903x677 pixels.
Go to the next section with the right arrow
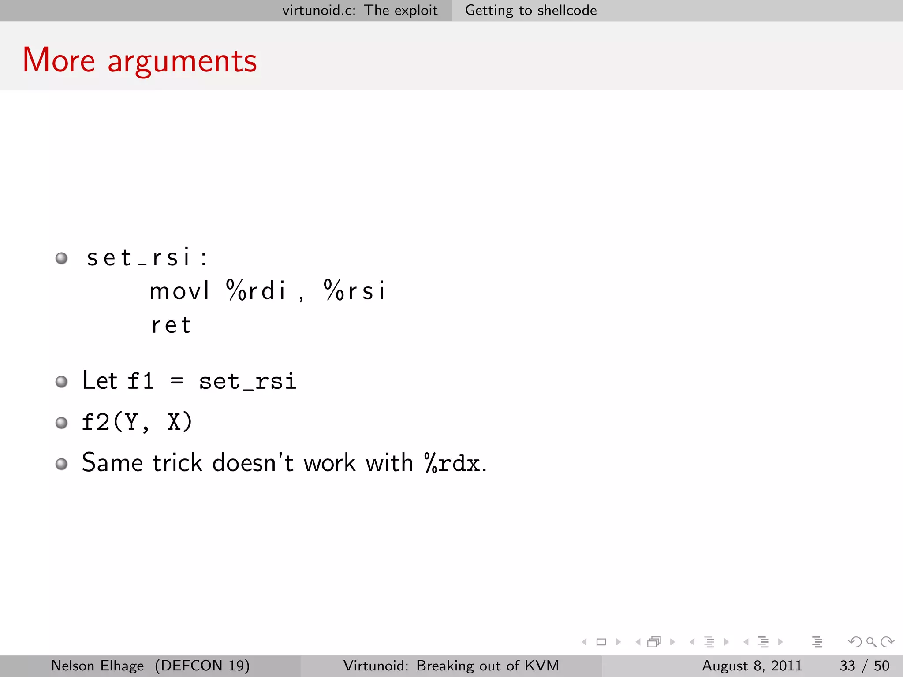[x=780, y=642]
